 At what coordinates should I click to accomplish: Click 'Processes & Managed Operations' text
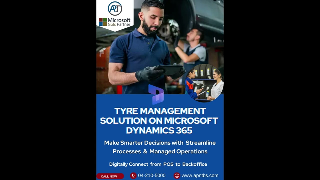(x=160, y=151)
